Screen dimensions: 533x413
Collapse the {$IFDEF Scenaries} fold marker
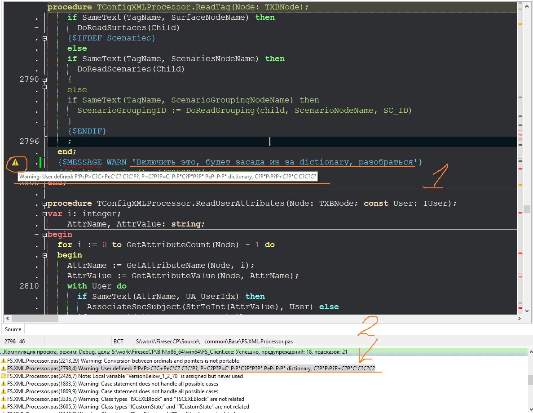44,39
